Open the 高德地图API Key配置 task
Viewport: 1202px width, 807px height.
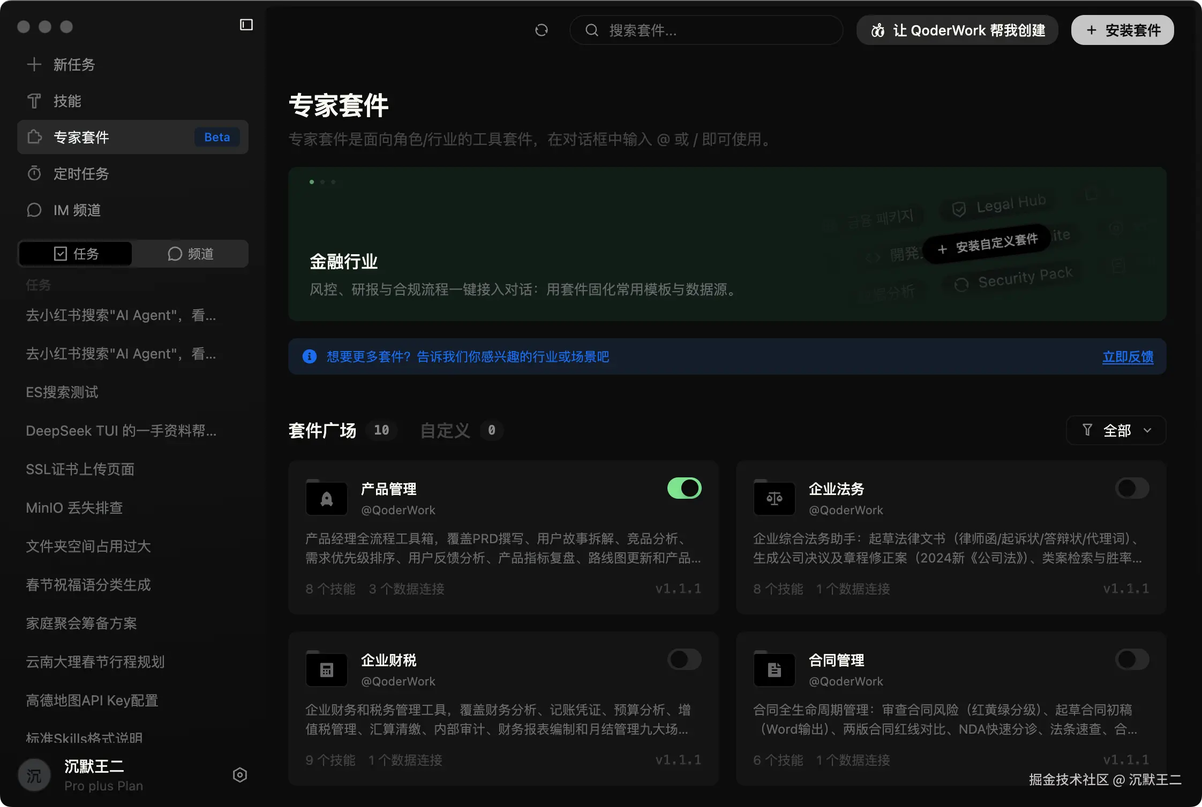click(133, 701)
